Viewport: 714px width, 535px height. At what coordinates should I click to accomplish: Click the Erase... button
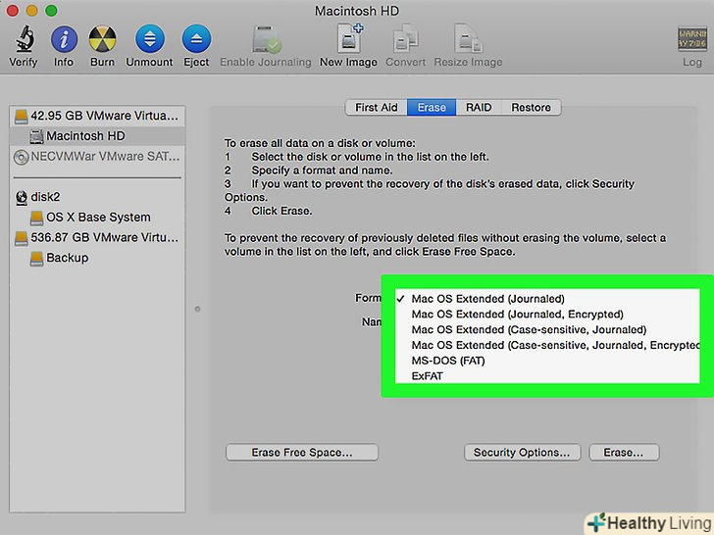[x=624, y=453]
